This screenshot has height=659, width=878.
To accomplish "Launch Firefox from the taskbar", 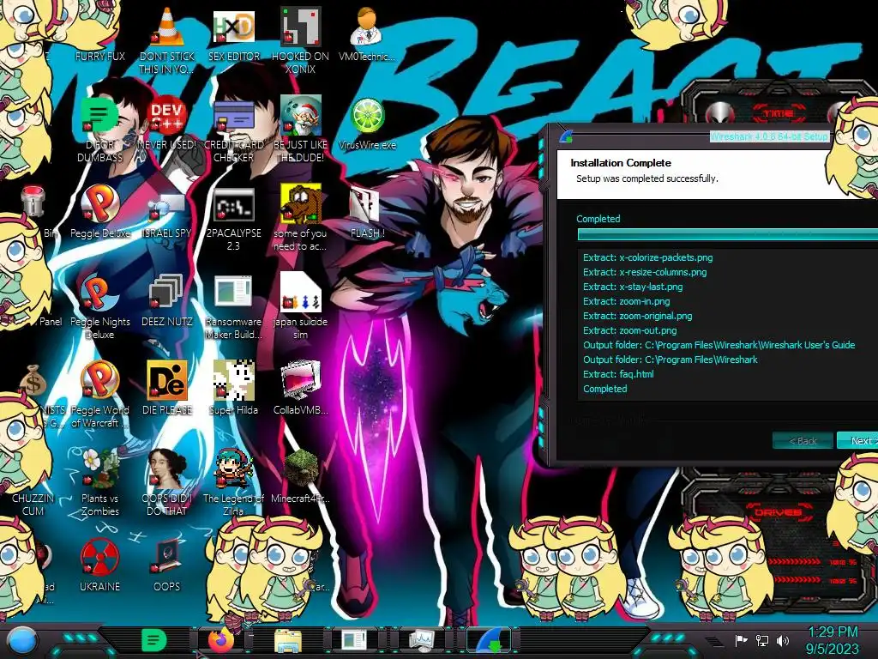I will coord(221,641).
